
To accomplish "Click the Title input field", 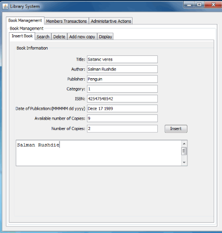I will pyautogui.click(x=122, y=60).
